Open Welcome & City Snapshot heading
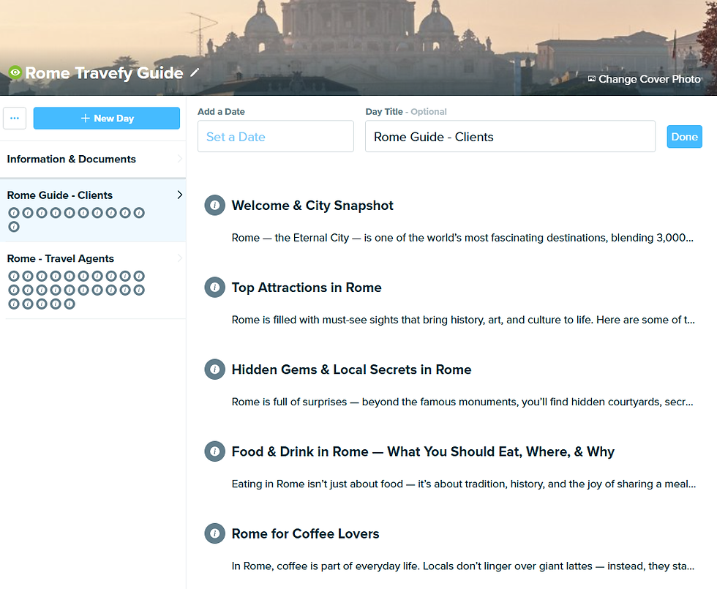 click(312, 206)
